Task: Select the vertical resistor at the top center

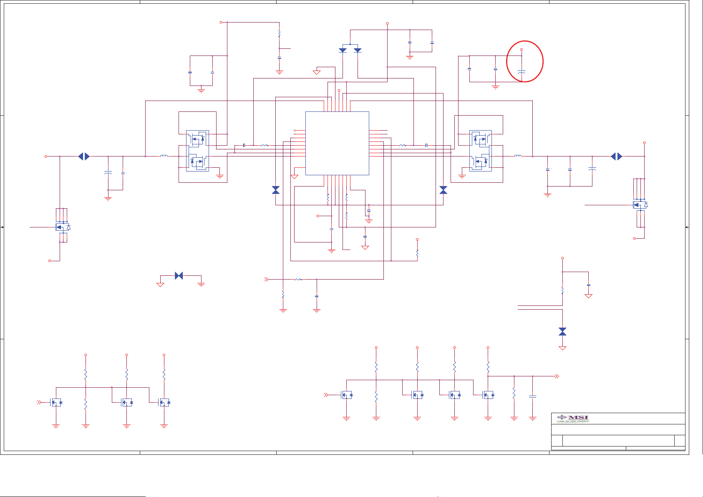Action: pyautogui.click(x=280, y=34)
